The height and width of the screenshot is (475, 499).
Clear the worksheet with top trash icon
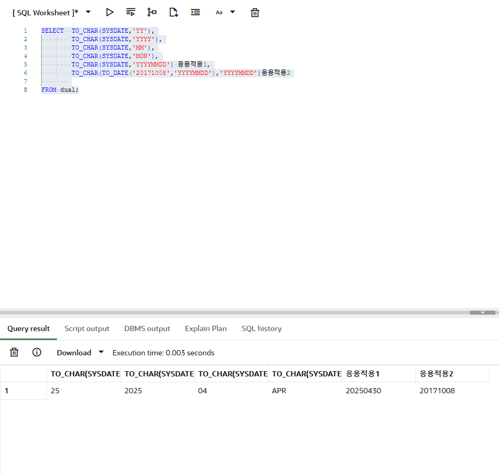(x=255, y=13)
